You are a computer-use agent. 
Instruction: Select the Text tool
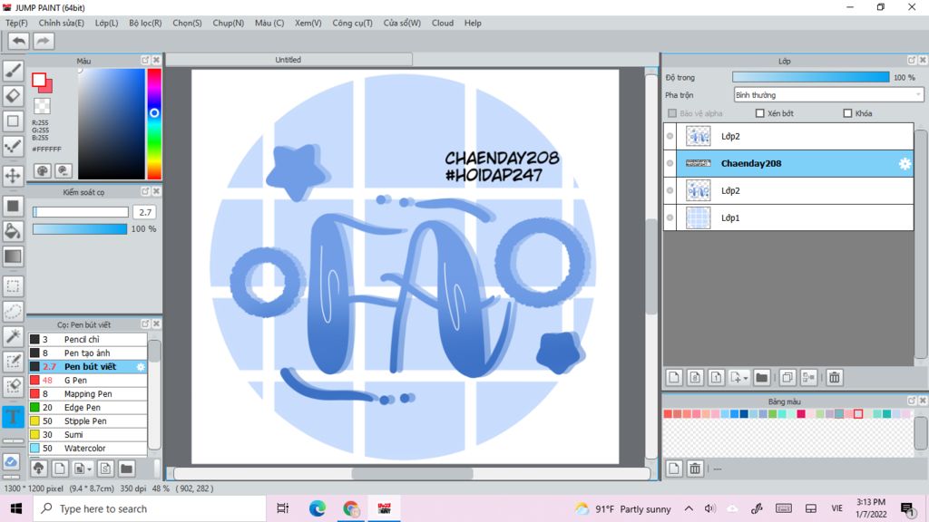[13, 417]
